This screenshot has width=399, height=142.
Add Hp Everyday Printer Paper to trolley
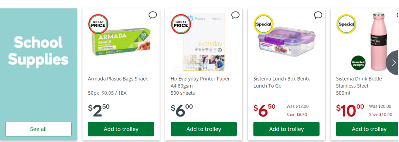(x=204, y=129)
